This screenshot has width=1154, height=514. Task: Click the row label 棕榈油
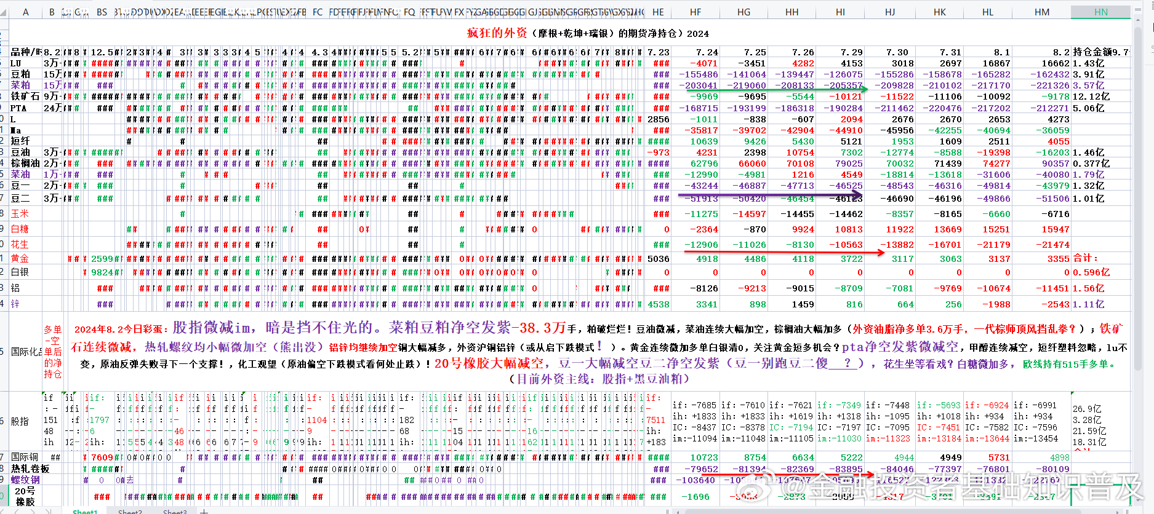pos(25,163)
